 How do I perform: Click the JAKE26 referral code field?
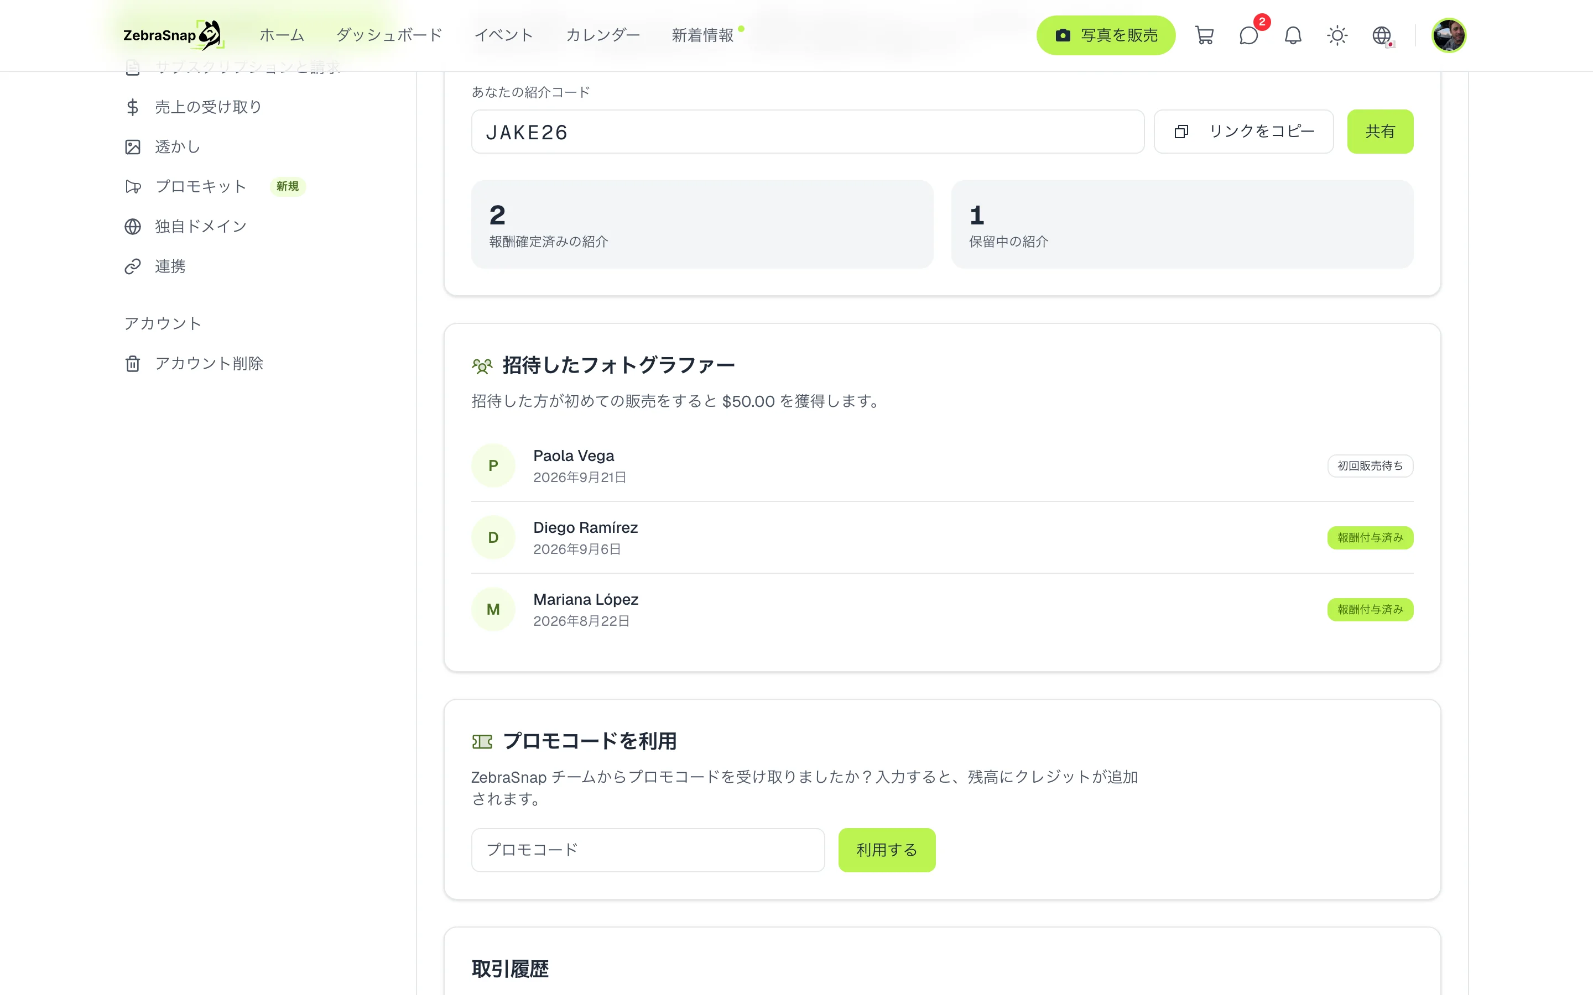[808, 132]
